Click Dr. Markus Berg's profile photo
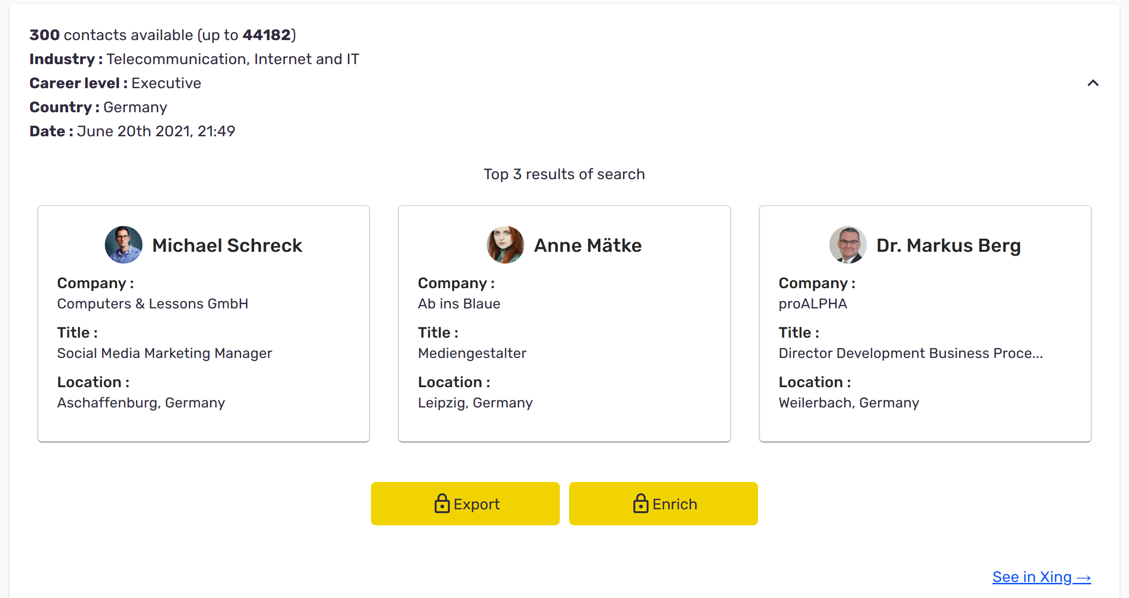Screen dimensions: 1129x598 848,245
